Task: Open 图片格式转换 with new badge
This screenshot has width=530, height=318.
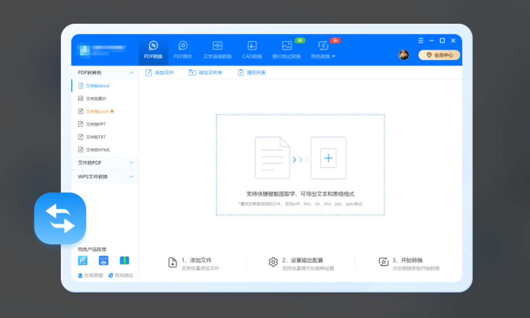Action: [x=287, y=50]
